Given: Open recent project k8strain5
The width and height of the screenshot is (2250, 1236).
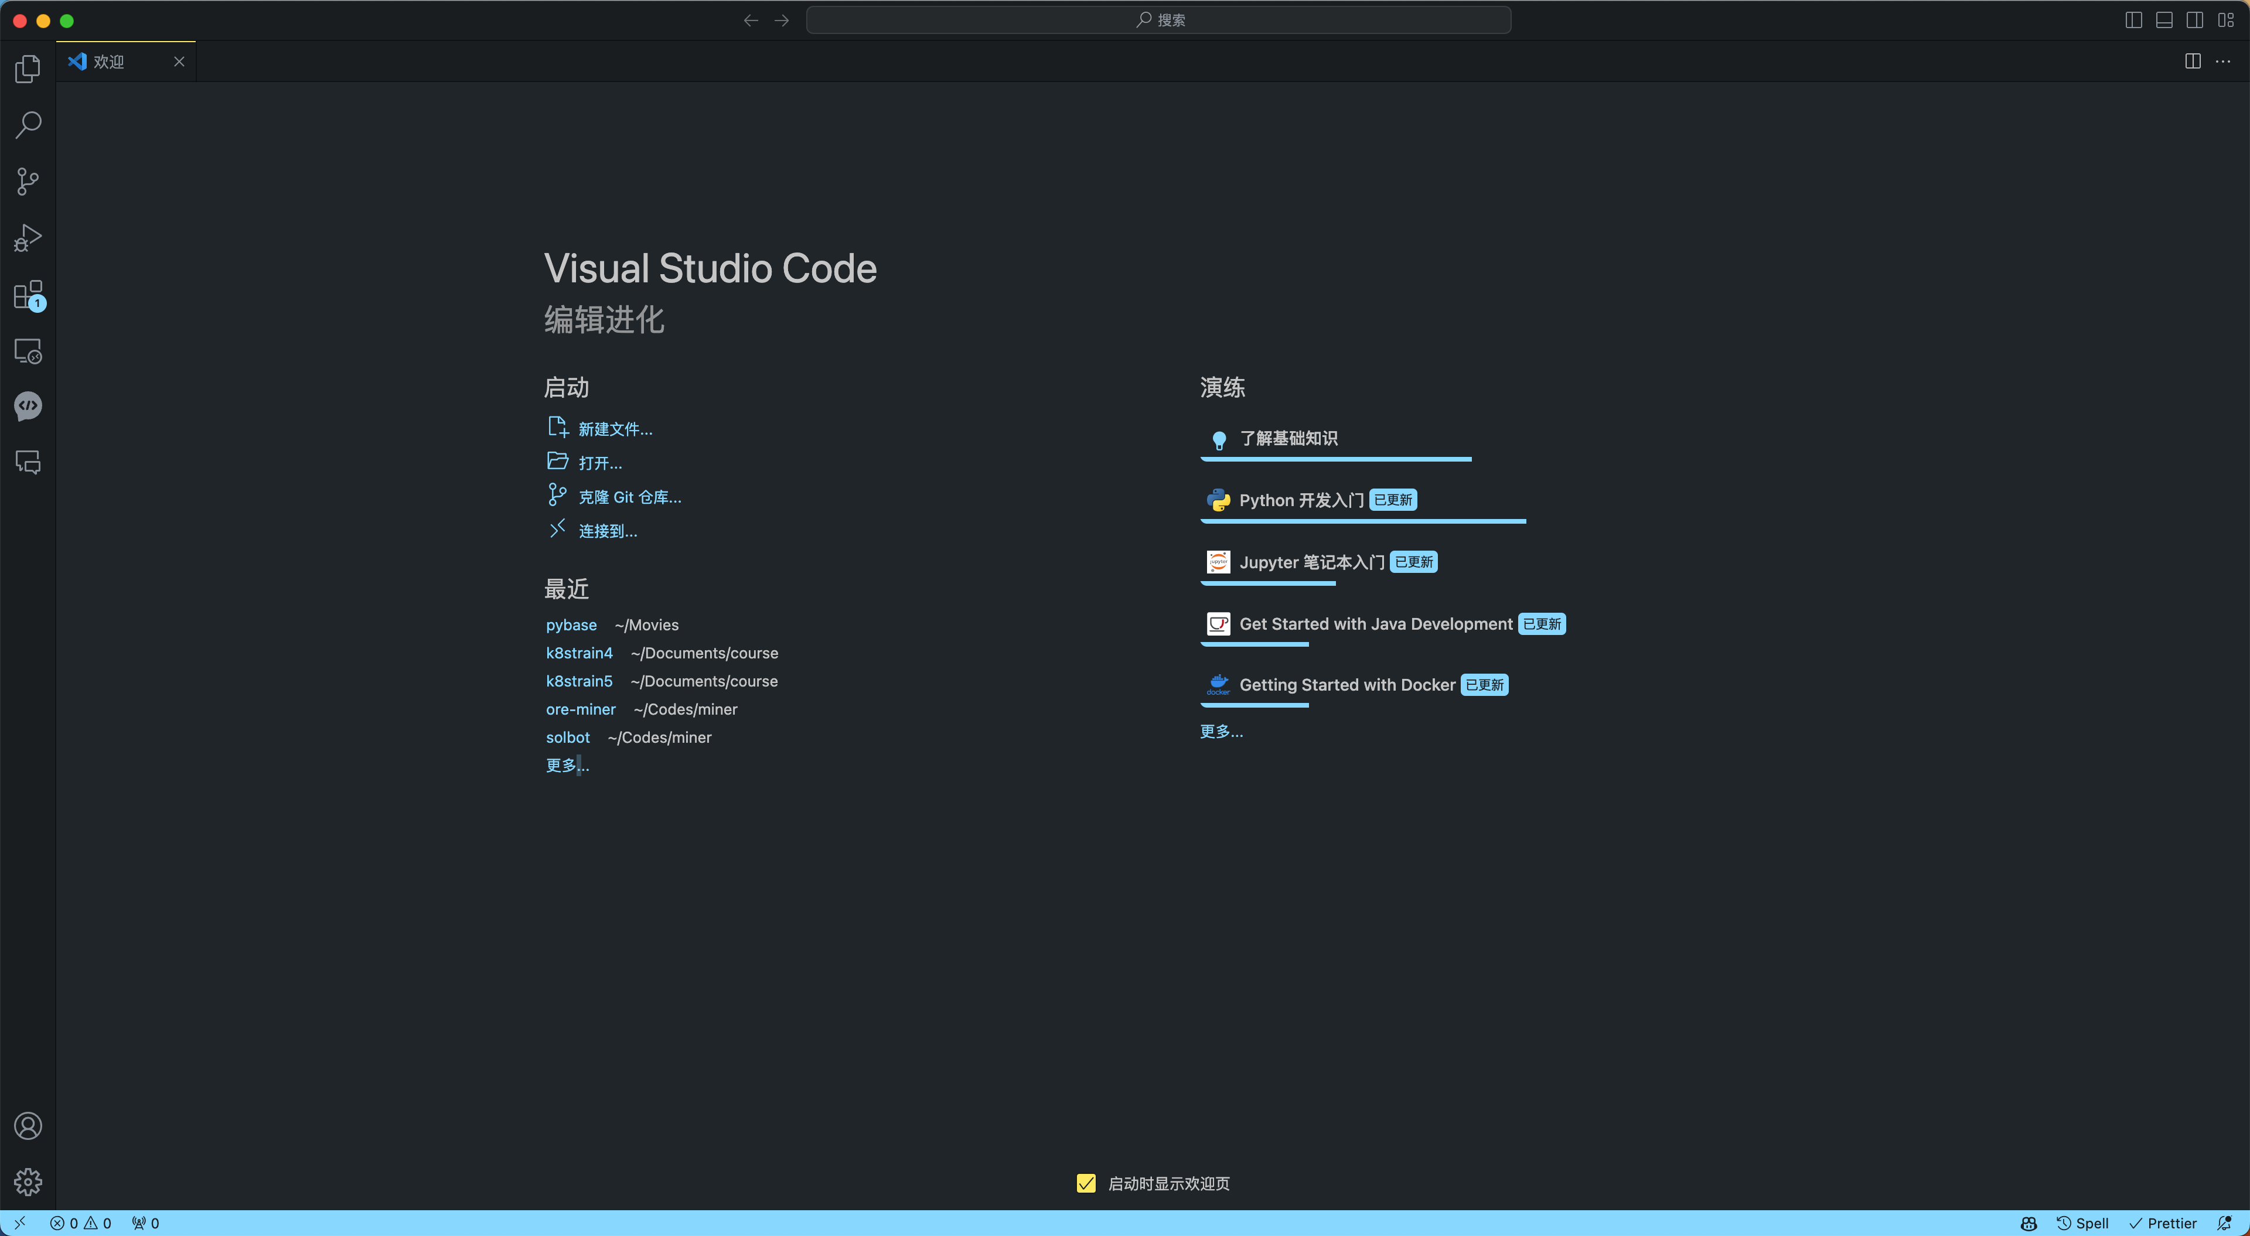Looking at the screenshot, I should (x=579, y=681).
